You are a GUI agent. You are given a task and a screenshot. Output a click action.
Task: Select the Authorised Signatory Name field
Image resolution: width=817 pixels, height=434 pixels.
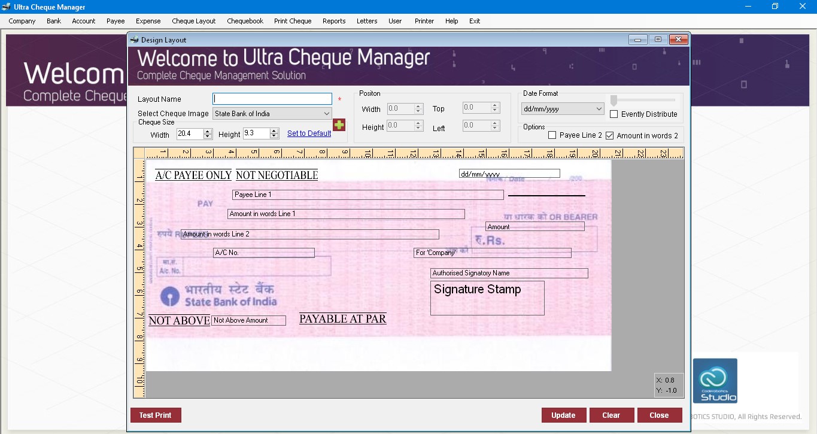pos(509,273)
